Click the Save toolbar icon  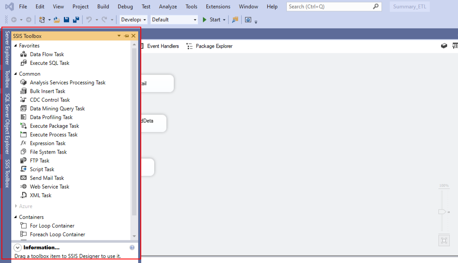(66, 20)
